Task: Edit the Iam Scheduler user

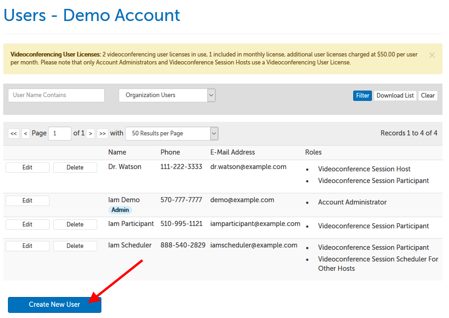Action: pyautogui.click(x=28, y=246)
